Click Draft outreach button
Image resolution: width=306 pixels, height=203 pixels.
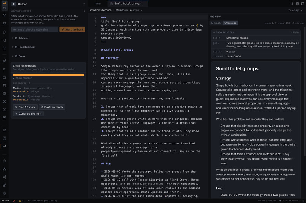tap(52, 107)
